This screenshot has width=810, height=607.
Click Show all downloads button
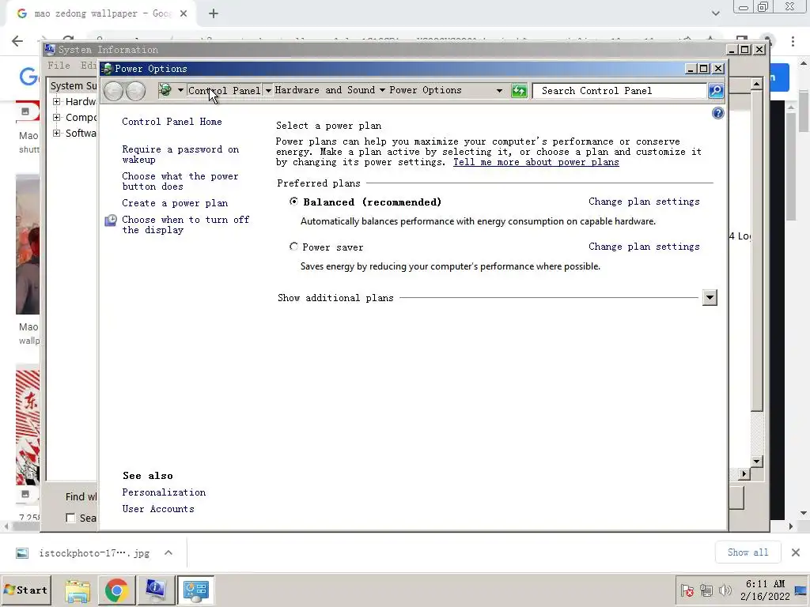pyautogui.click(x=748, y=552)
